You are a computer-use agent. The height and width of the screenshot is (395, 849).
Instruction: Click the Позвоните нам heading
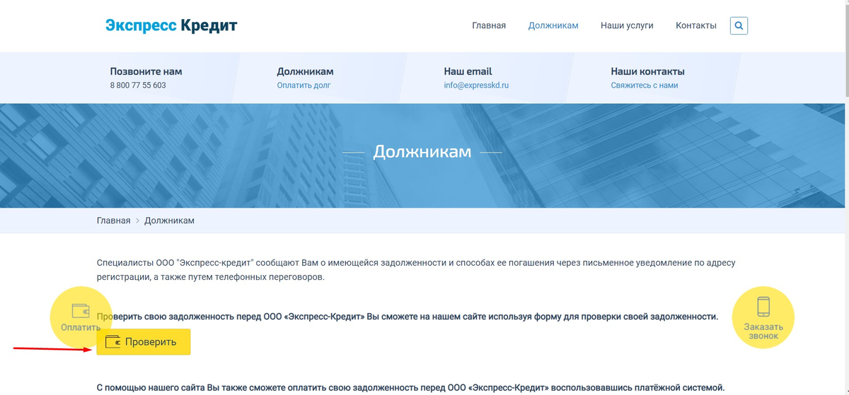pos(146,71)
